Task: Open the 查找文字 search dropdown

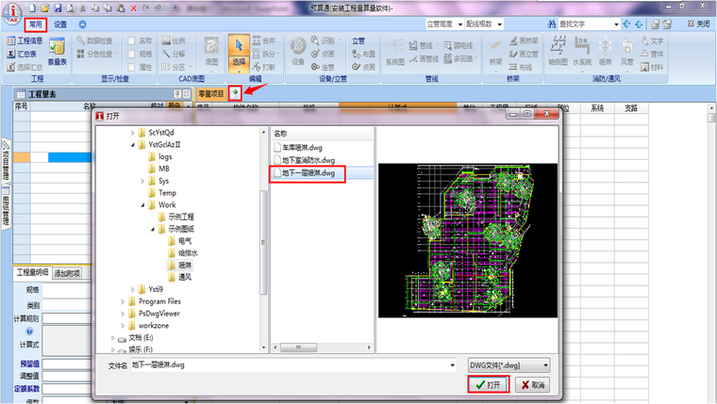Action: pos(616,24)
